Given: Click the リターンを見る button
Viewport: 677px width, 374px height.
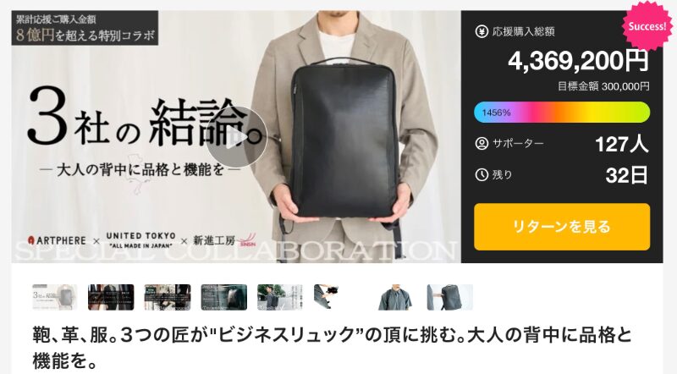Looking at the screenshot, I should [562, 227].
